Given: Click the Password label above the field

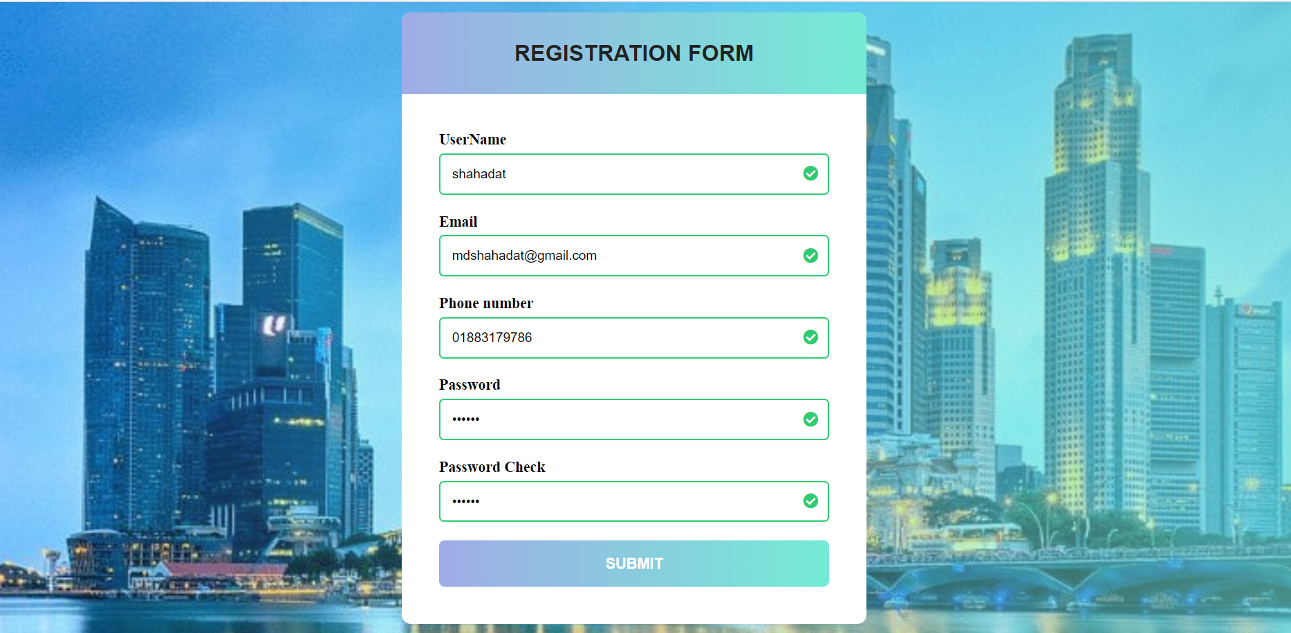Looking at the screenshot, I should (x=470, y=385).
